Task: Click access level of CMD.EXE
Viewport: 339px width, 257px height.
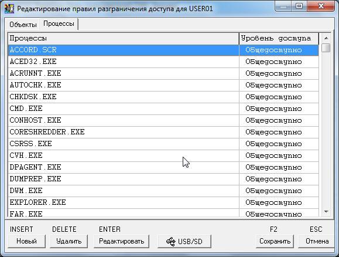Action: coord(279,109)
